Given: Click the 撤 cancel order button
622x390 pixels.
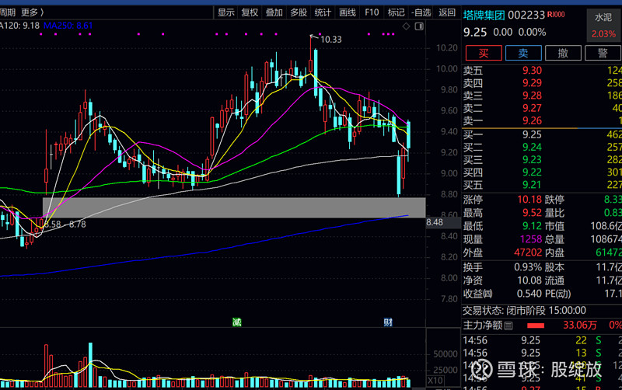Looking at the screenshot, I should [x=563, y=53].
